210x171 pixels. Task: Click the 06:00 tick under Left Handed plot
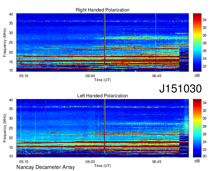point(90,162)
